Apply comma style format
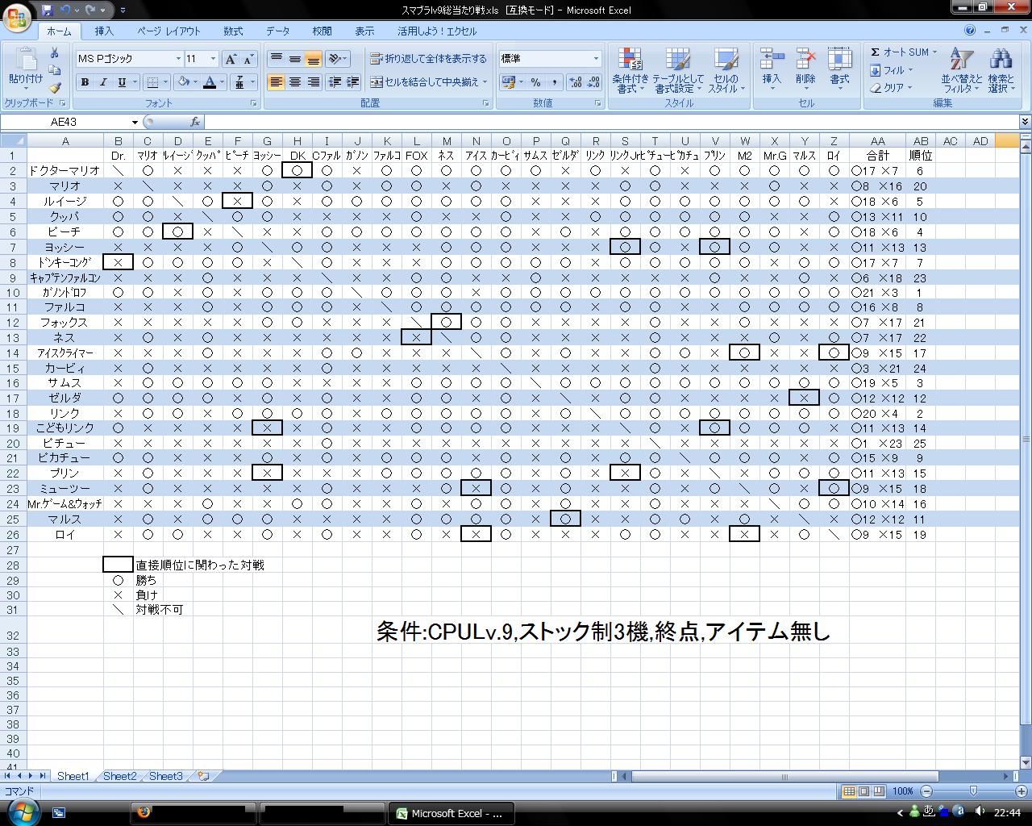The image size is (1032, 826). pyautogui.click(x=555, y=82)
